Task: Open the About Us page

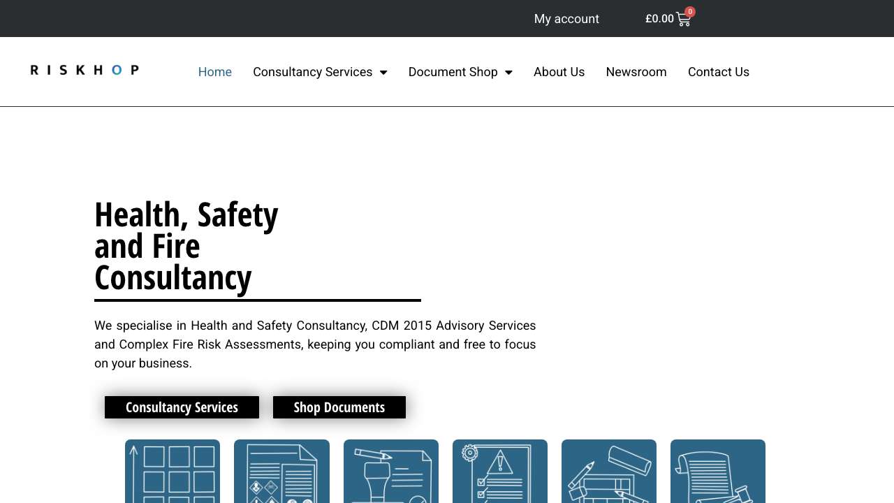Action: coord(559,72)
